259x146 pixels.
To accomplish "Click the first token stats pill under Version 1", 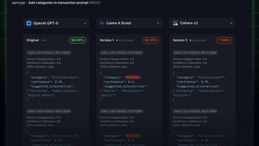I will [121, 53].
